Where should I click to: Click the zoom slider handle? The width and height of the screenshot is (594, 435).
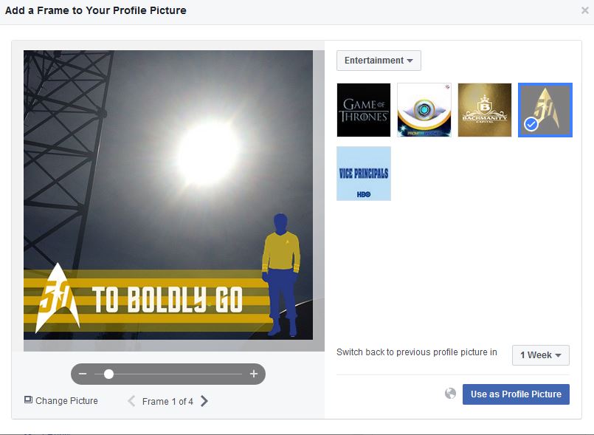click(108, 374)
